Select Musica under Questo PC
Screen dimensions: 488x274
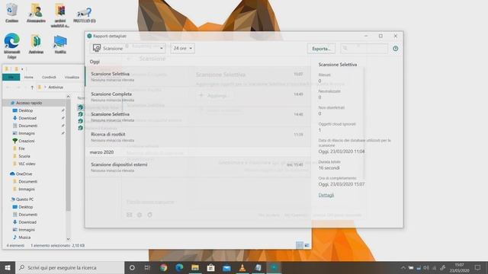pyautogui.click(x=24, y=237)
